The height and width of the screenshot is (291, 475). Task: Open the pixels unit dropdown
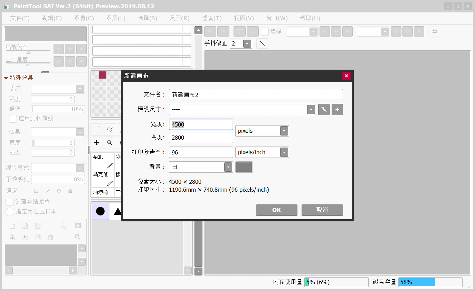[x=284, y=131]
